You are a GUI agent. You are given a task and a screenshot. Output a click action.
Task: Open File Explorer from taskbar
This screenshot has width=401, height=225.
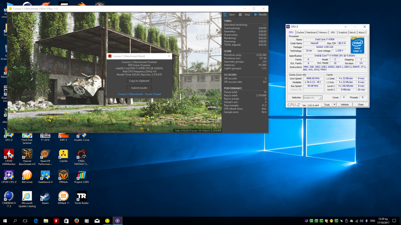46,221
